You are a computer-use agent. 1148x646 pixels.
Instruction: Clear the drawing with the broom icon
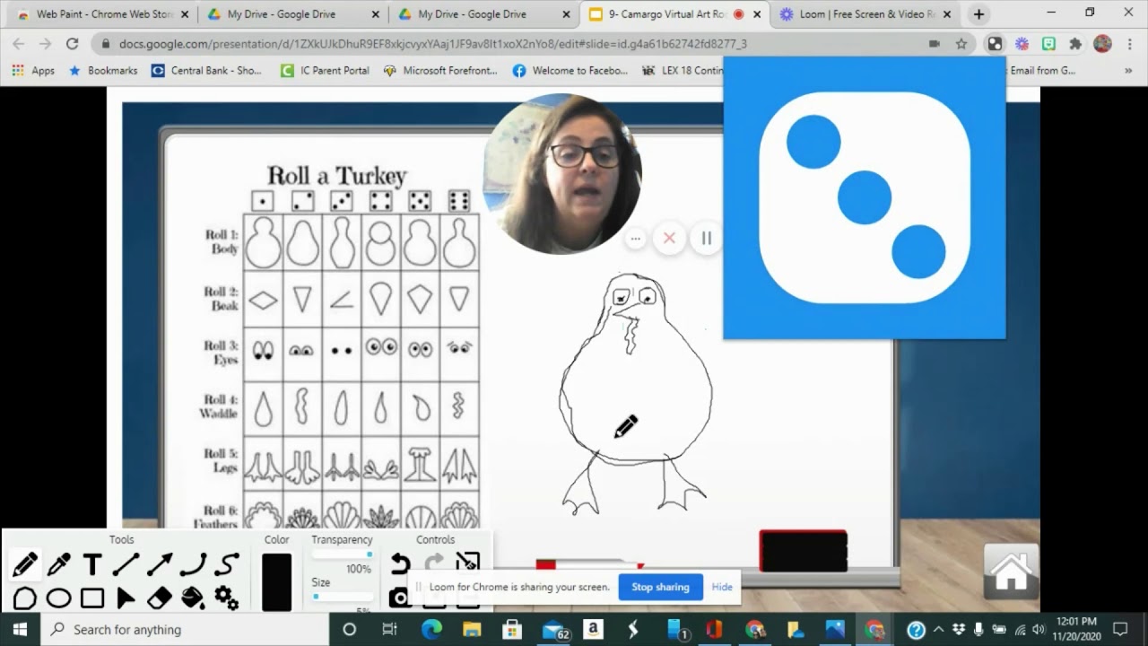click(468, 563)
